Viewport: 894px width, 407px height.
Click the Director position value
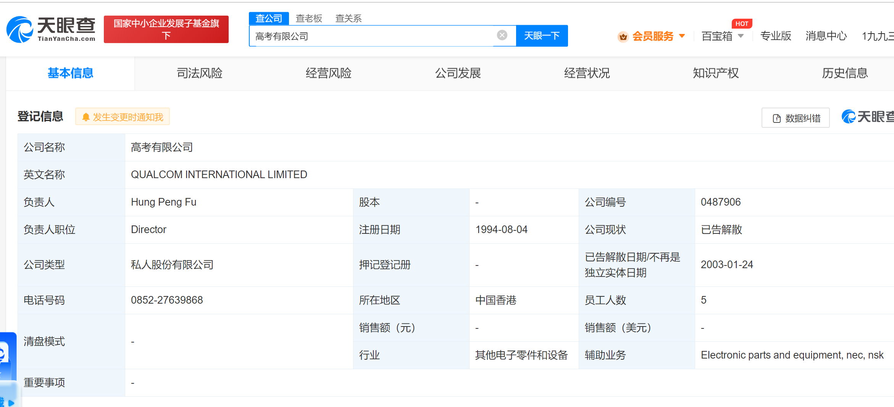[148, 230]
